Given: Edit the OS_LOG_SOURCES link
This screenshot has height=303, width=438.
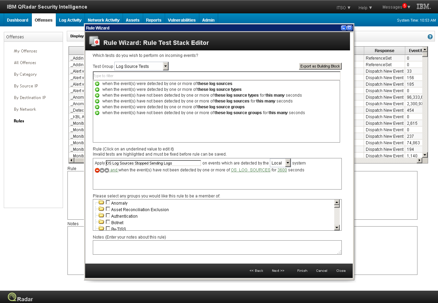Looking at the screenshot, I should pos(251,170).
